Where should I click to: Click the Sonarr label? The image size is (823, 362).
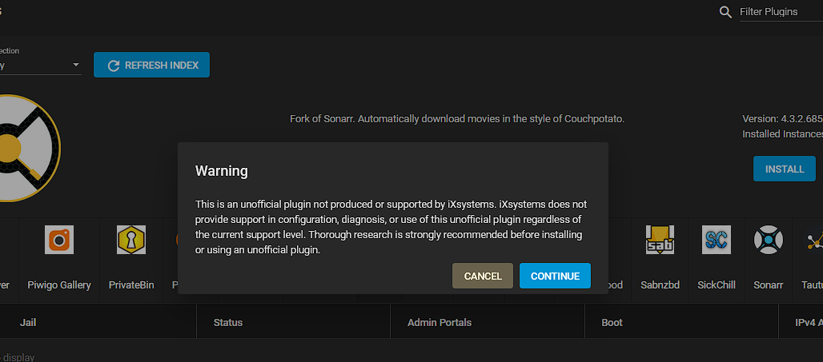(x=769, y=285)
